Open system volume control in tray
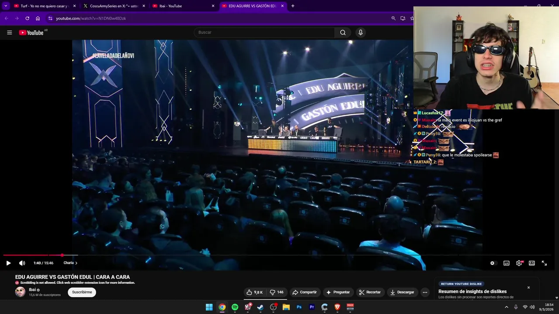559x314 pixels. [532, 307]
